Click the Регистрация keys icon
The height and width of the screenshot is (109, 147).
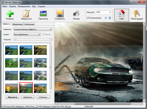[137, 13]
